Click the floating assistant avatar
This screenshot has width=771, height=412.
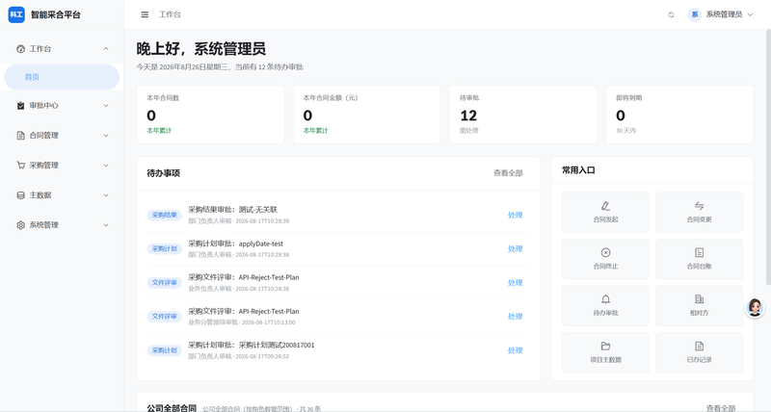pyautogui.click(x=755, y=308)
